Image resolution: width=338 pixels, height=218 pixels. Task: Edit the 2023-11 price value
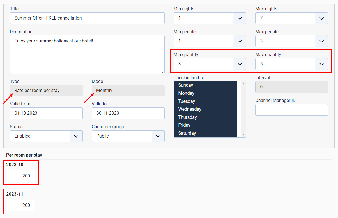pos(21,205)
